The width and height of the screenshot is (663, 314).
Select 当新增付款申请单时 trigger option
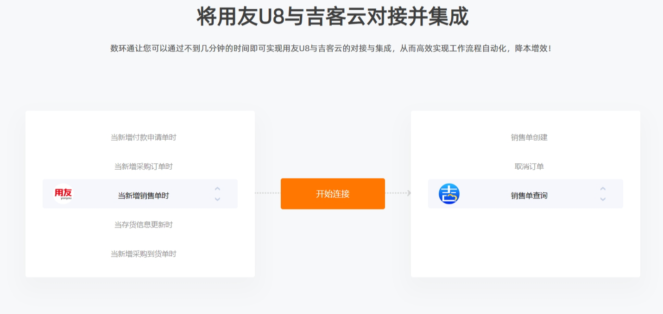click(x=143, y=137)
